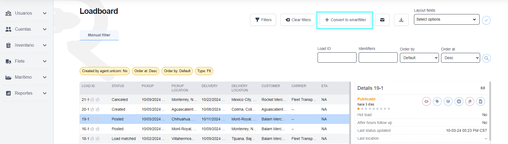Click the STATUS column header
Viewport: 508px width, 144px height.
coord(118,86)
